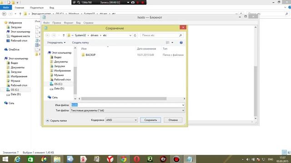Viewport: 291px width, 163px height.
Task: Open view options dropdown arrow in dialog
Action: click(x=172, y=43)
